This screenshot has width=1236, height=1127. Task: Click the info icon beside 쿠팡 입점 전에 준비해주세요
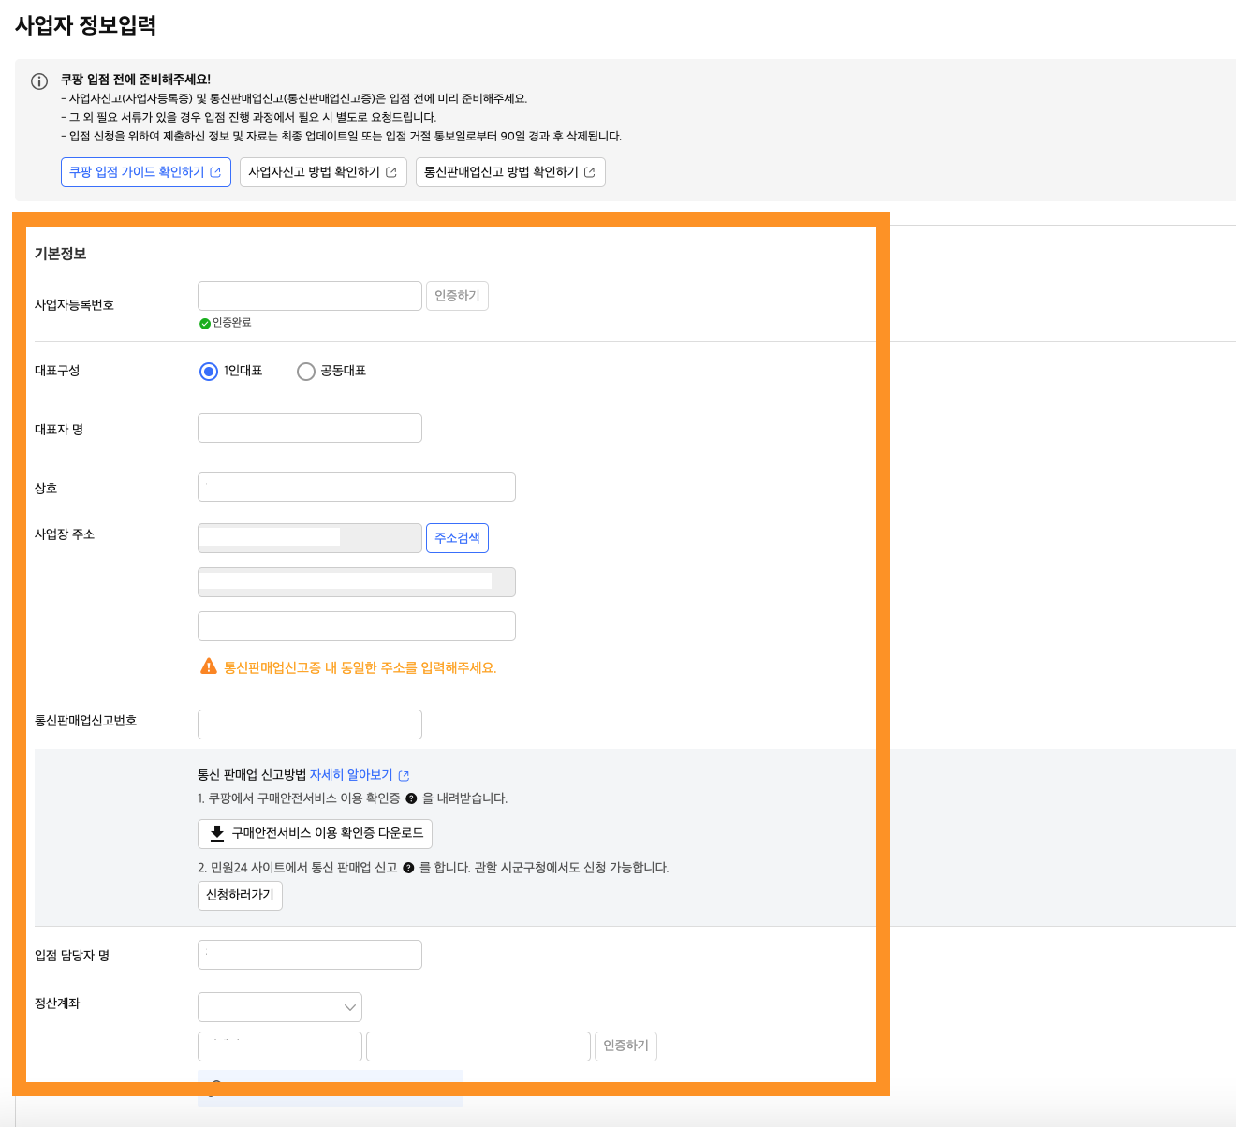[x=39, y=81]
